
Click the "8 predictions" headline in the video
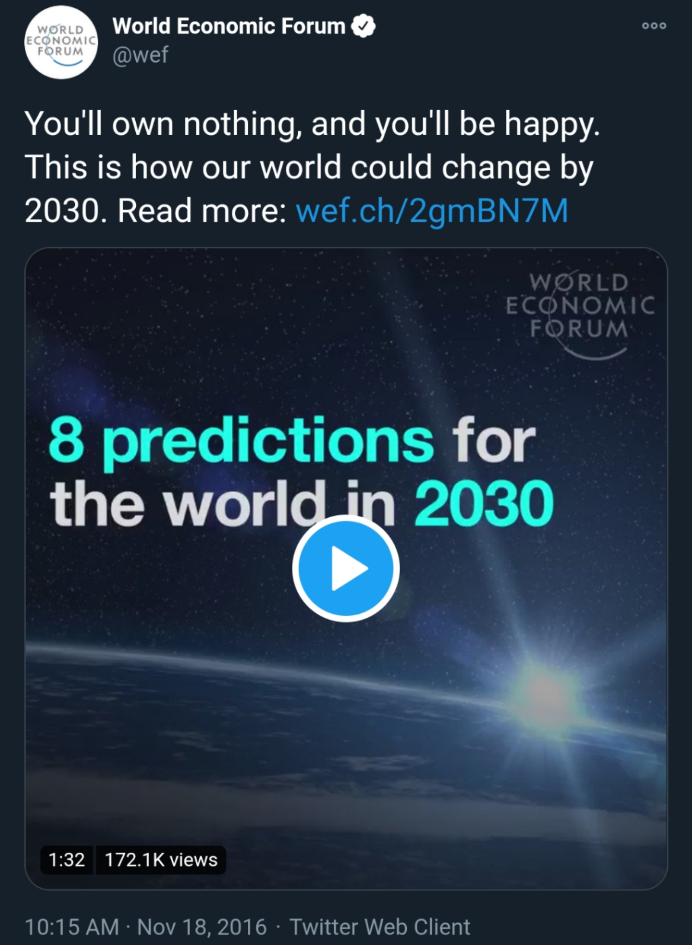point(241,438)
